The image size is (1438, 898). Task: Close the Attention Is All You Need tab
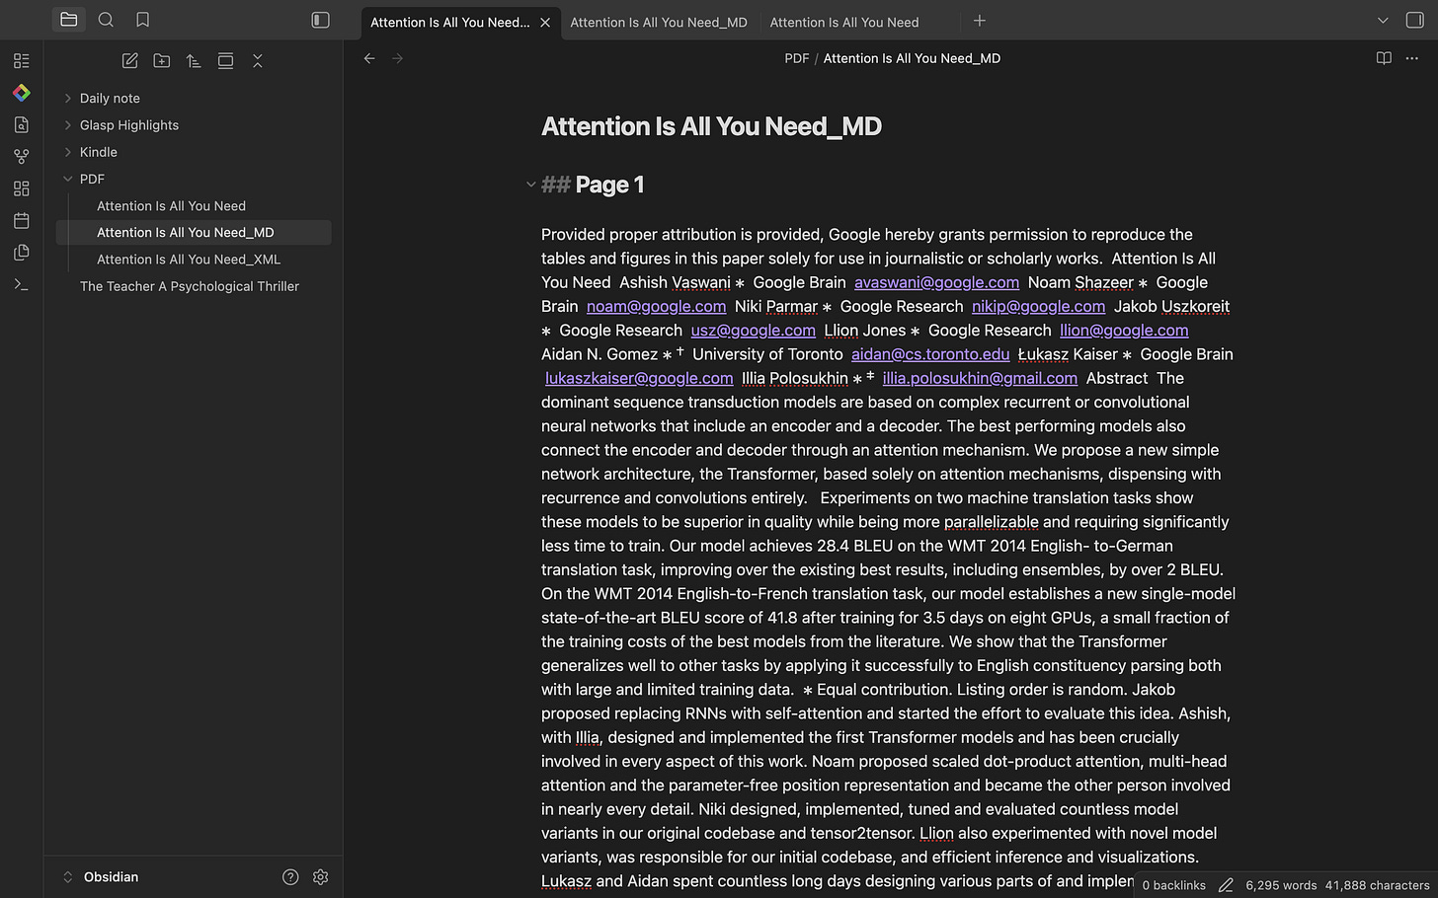coord(545,22)
